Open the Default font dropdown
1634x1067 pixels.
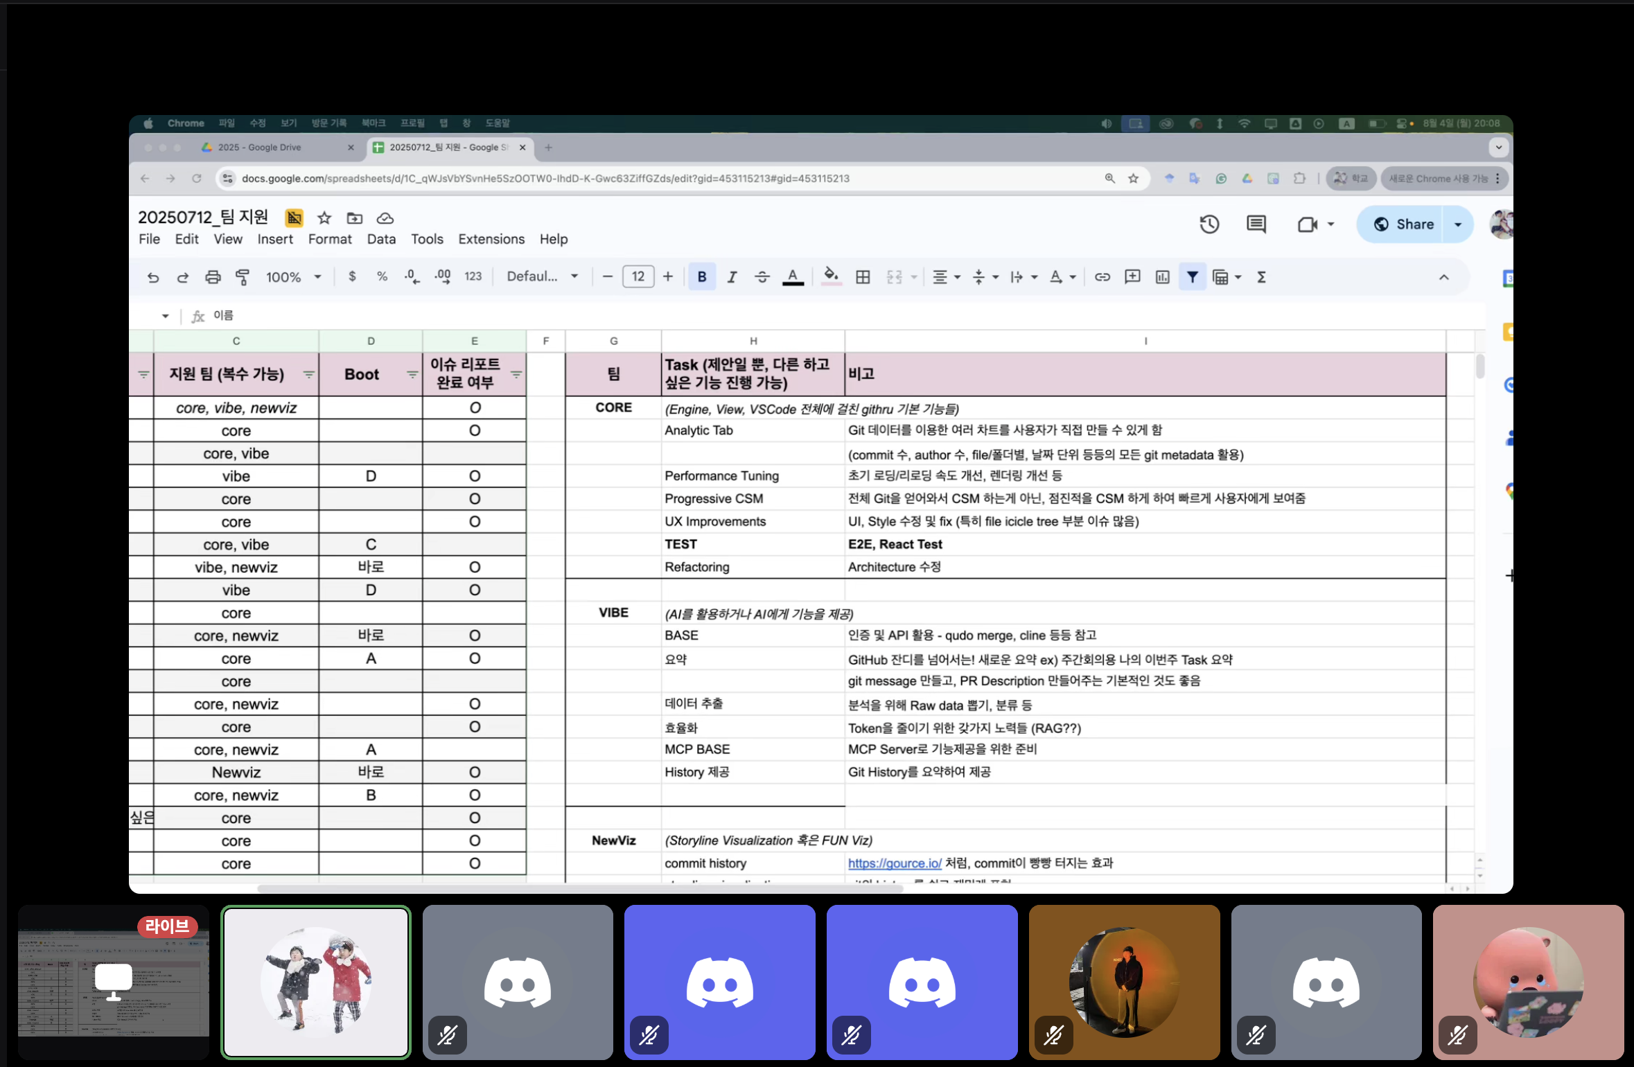click(543, 276)
